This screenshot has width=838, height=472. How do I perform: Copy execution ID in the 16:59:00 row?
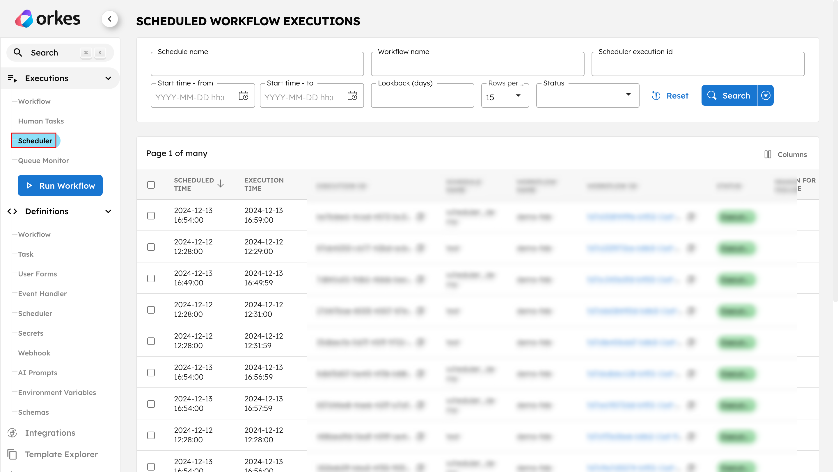pyautogui.click(x=421, y=216)
